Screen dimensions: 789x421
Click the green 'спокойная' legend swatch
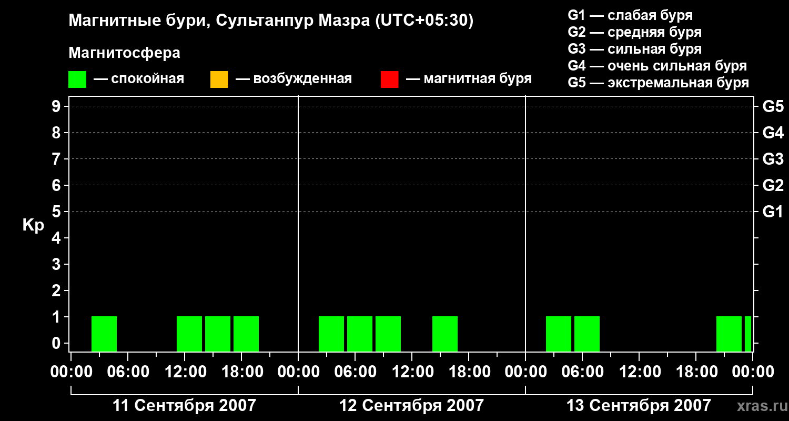click(77, 79)
